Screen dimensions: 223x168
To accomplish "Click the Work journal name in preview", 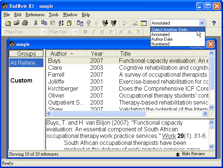I will pyautogui.click(x=169, y=136).
